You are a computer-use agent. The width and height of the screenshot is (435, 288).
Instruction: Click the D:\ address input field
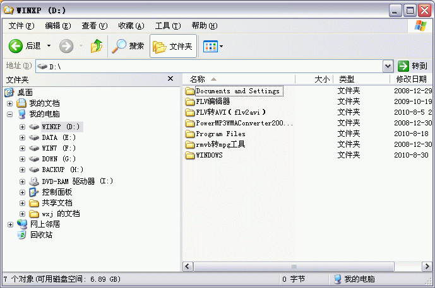pyautogui.click(x=209, y=66)
